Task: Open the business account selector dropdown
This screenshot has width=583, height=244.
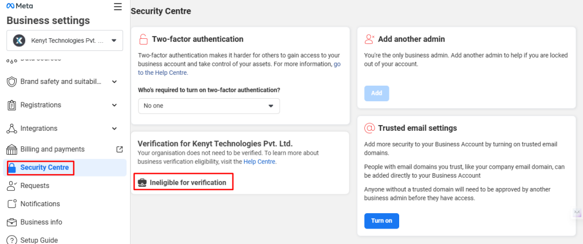Action: (65, 41)
